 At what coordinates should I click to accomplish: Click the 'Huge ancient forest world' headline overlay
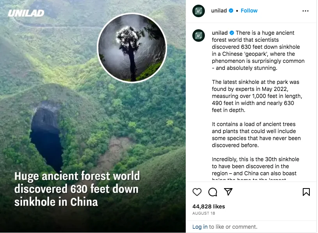(77, 189)
